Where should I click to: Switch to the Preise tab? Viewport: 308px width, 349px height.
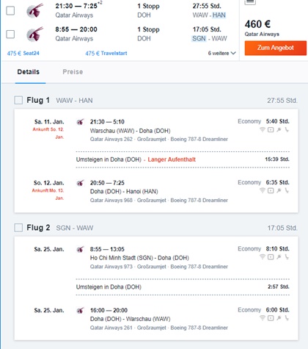coord(73,72)
